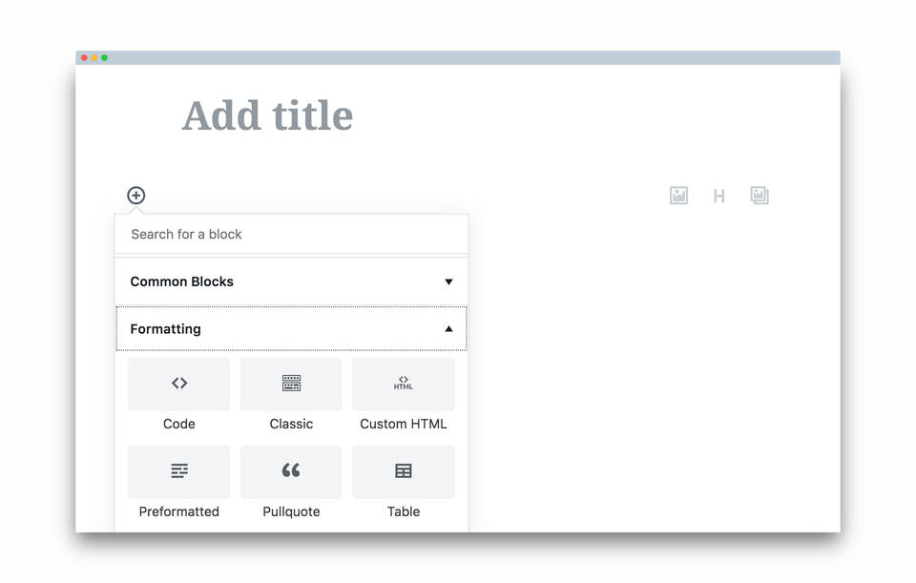
Task: Click the Add title field
Action: point(268,116)
